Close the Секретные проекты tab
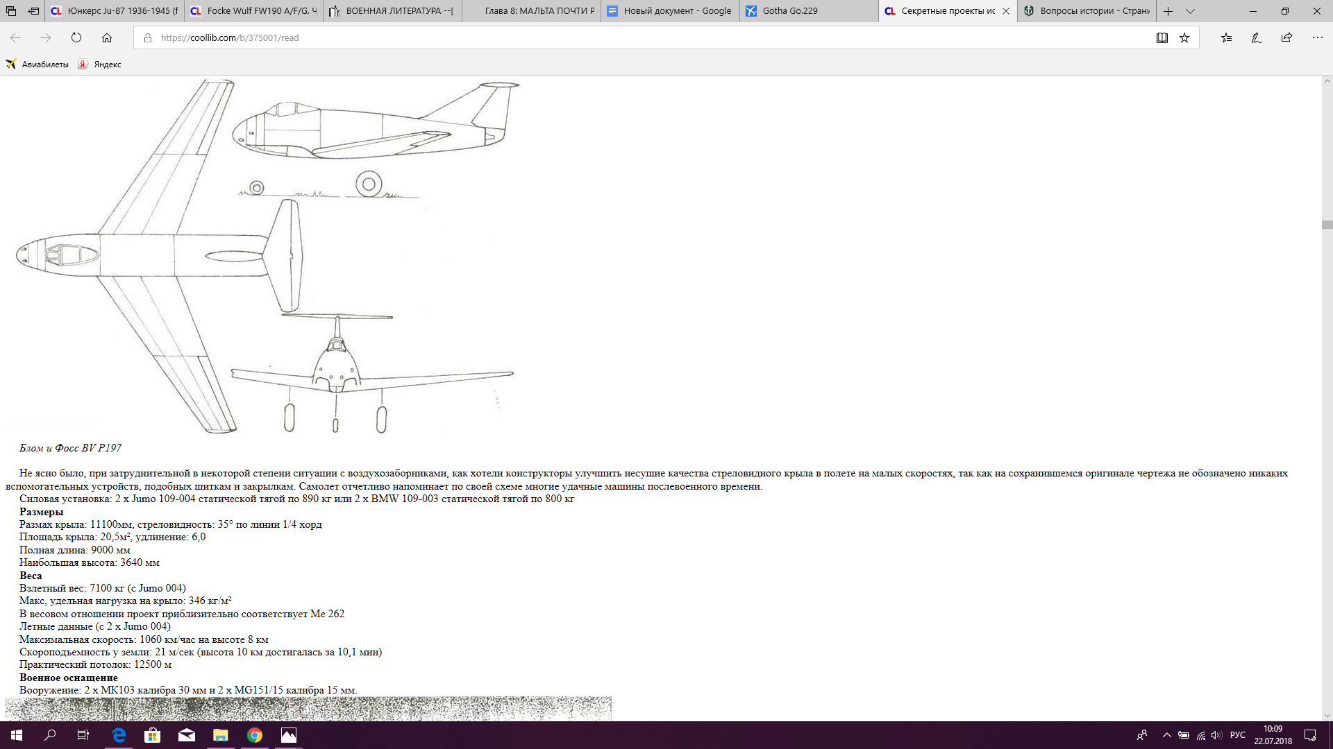 1006,11
